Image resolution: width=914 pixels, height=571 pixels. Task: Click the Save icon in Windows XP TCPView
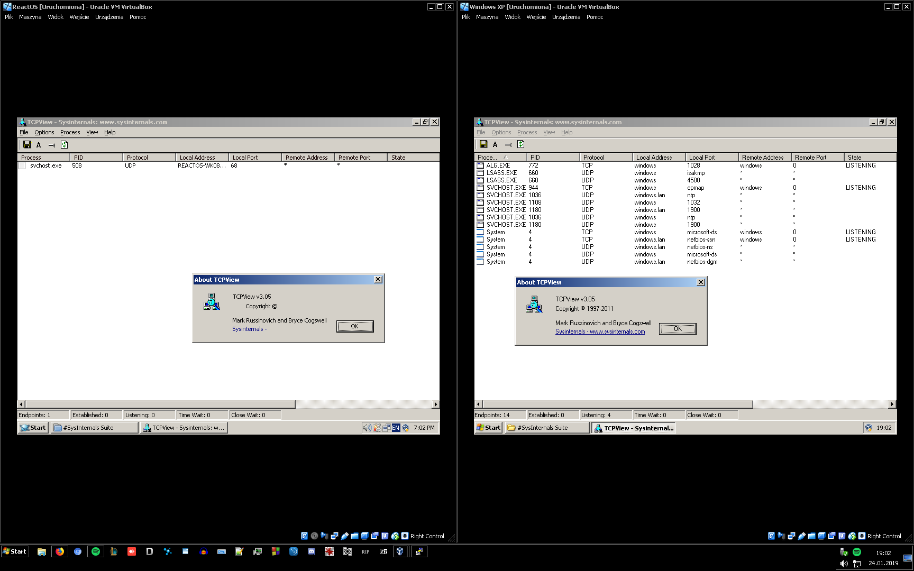click(x=483, y=144)
